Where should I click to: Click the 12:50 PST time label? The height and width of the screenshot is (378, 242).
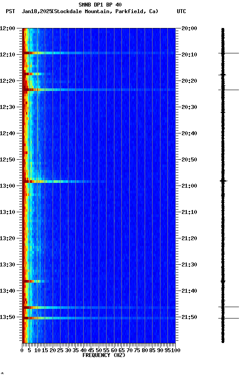pos(7,160)
